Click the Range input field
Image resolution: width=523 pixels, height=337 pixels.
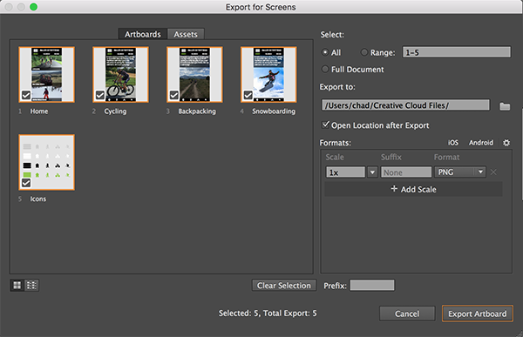point(456,52)
